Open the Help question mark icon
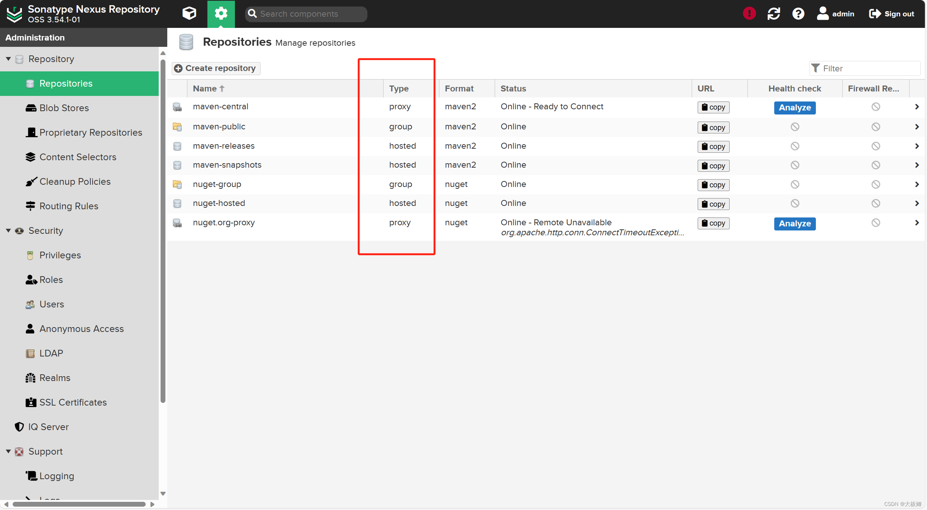927x510 pixels. [798, 14]
